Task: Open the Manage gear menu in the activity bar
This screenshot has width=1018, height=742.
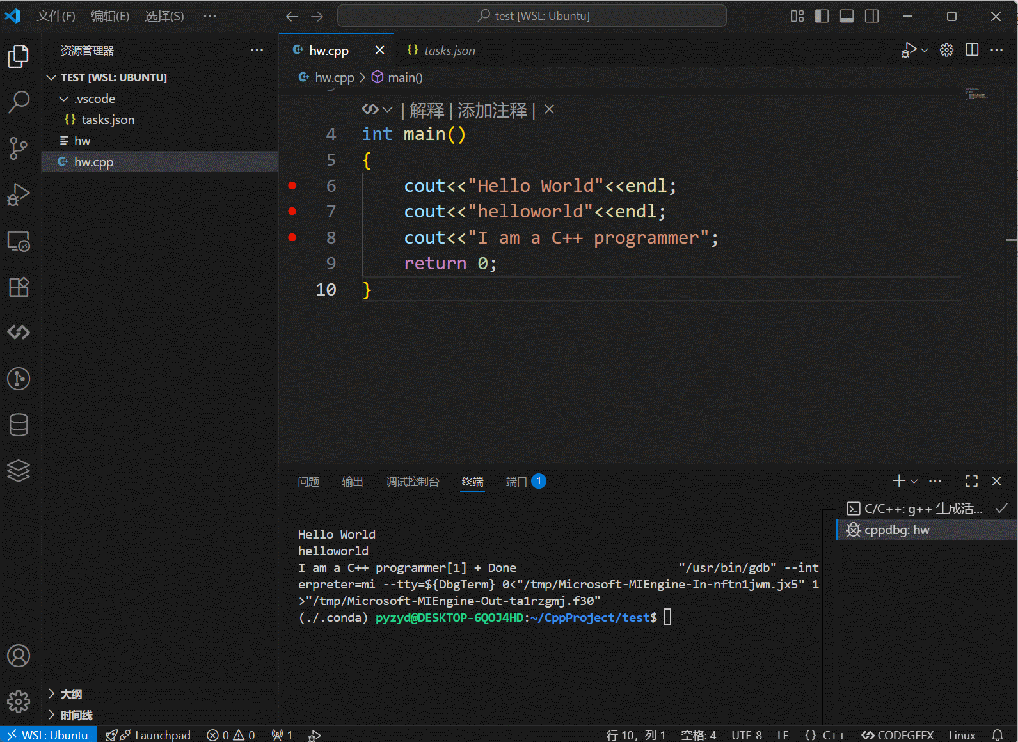Action: point(19,702)
